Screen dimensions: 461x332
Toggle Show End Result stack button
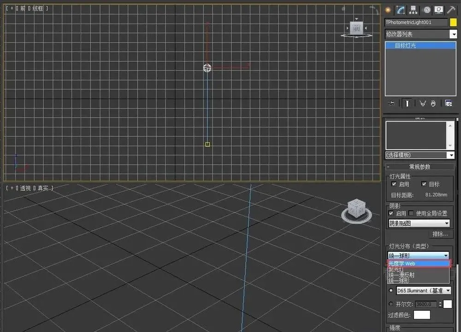[x=407, y=103]
